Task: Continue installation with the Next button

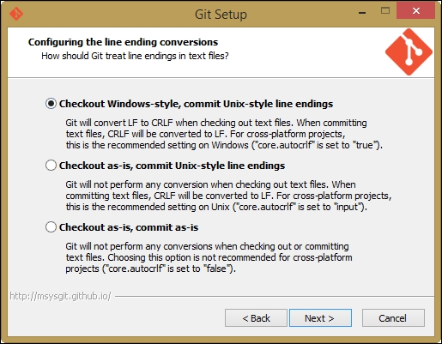Action: (x=320, y=317)
